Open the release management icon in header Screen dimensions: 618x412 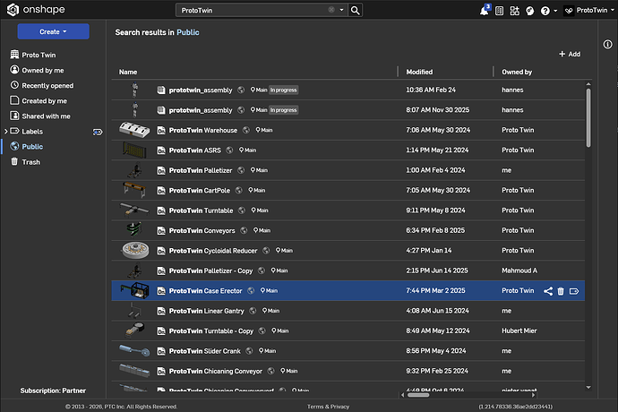click(x=499, y=11)
